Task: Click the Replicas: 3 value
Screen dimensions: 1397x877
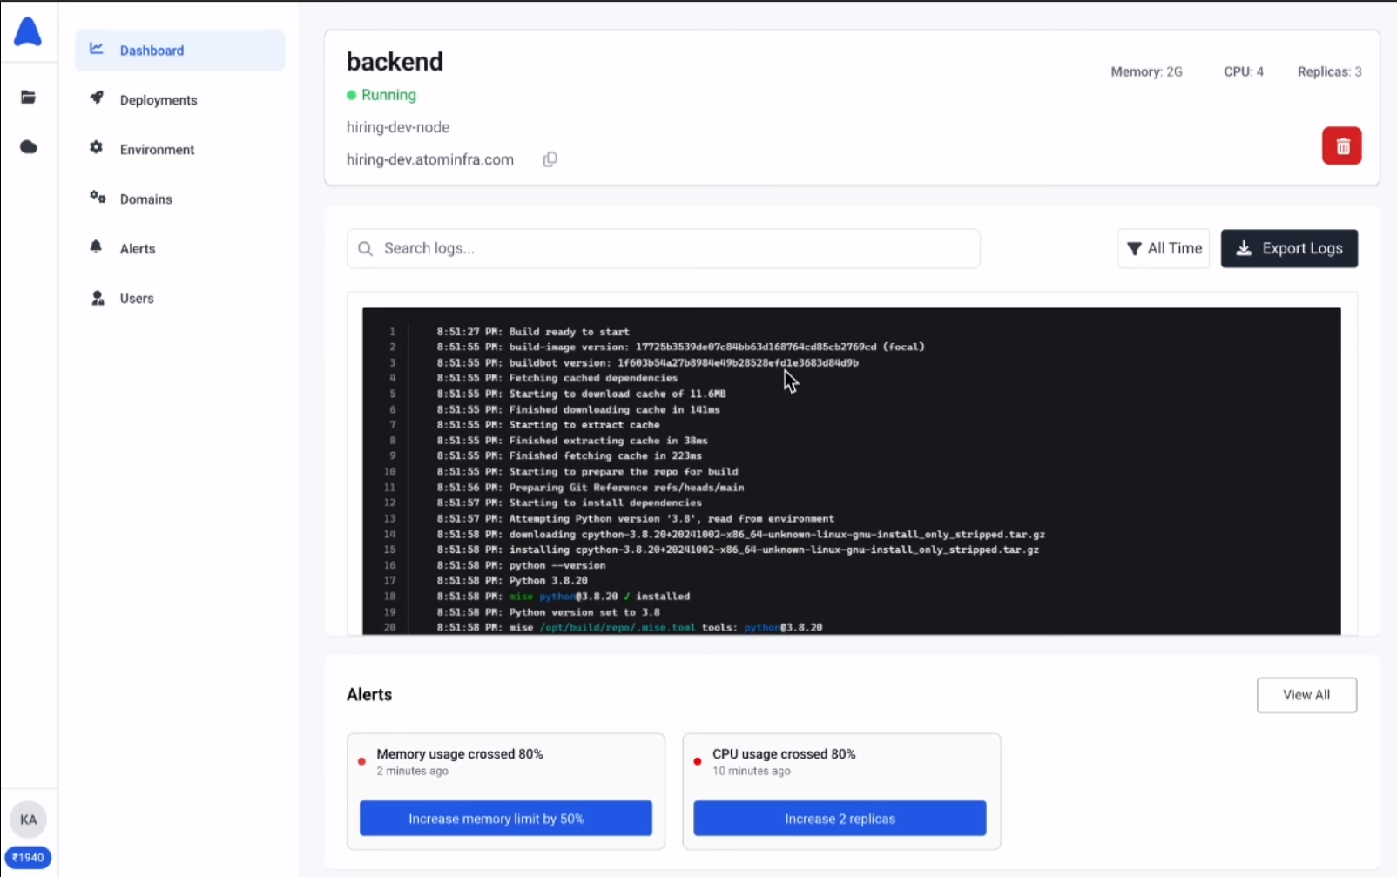Action: coord(1329,71)
